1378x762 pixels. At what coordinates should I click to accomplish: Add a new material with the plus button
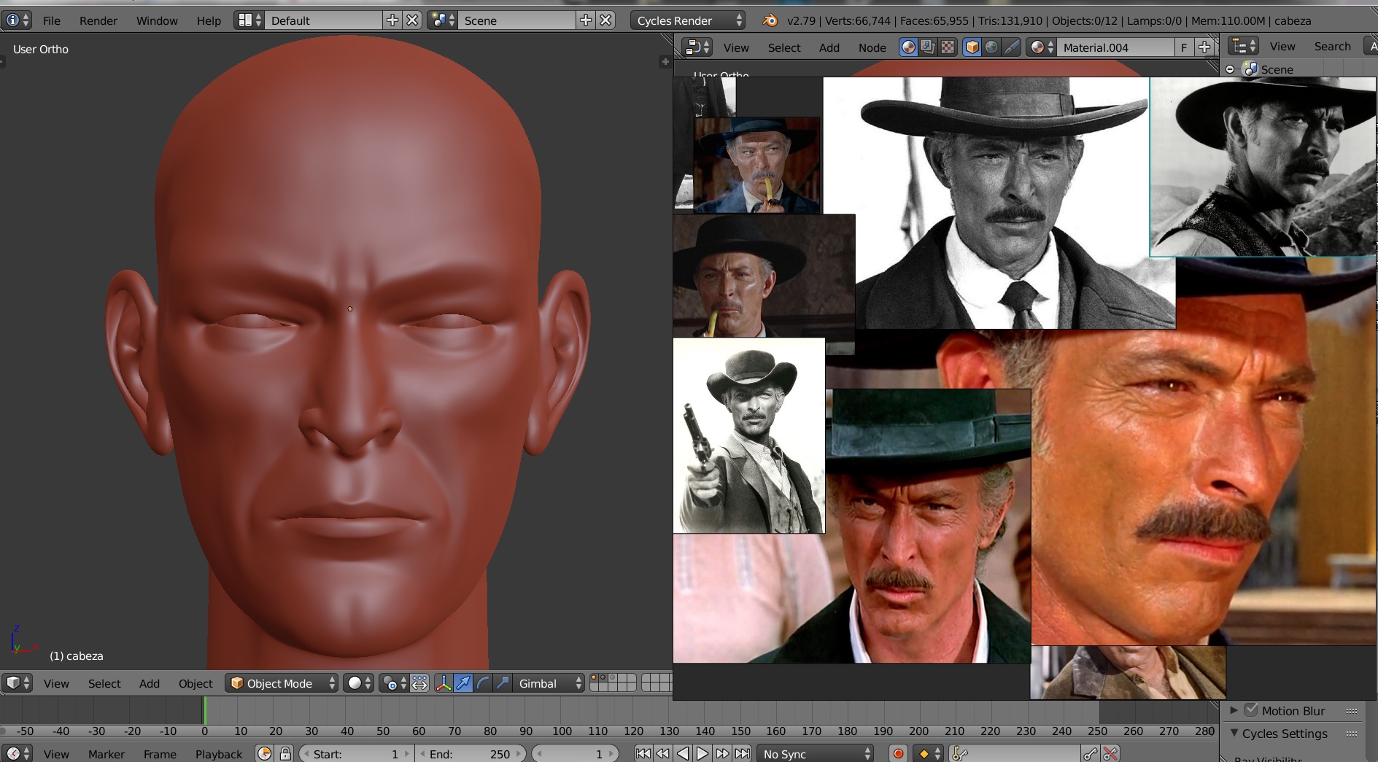1204,47
